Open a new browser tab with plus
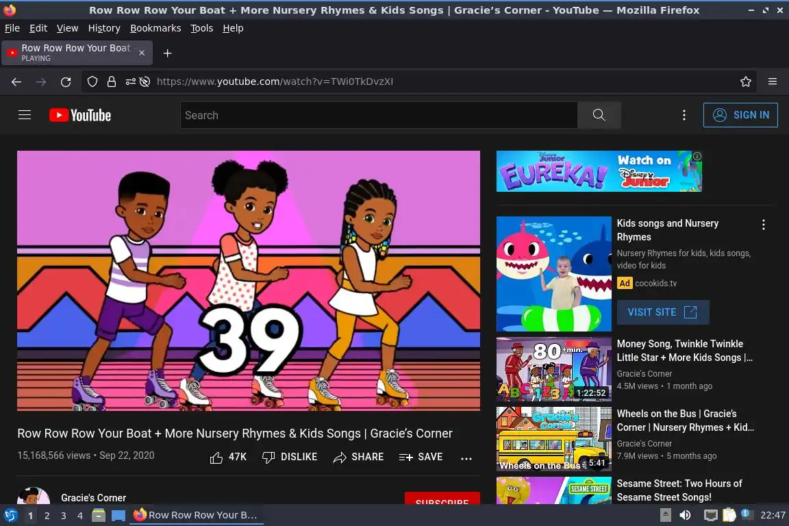 168,53
